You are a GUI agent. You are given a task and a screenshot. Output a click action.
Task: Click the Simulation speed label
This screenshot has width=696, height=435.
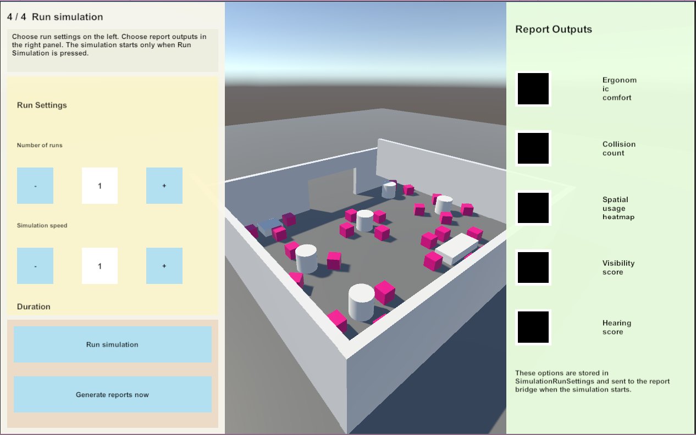point(42,226)
